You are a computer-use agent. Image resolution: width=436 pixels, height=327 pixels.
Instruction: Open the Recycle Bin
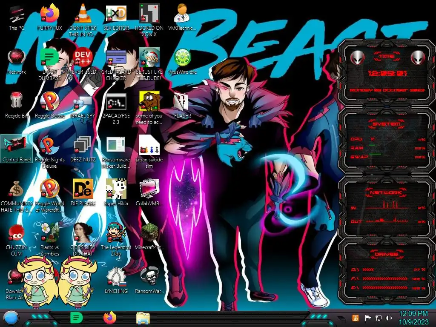click(x=17, y=106)
